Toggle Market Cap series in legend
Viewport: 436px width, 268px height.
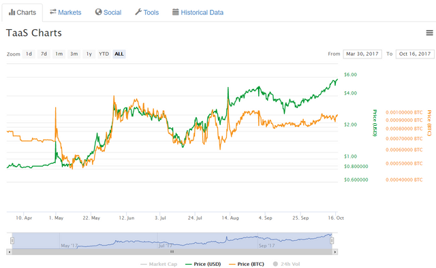[x=159, y=264]
